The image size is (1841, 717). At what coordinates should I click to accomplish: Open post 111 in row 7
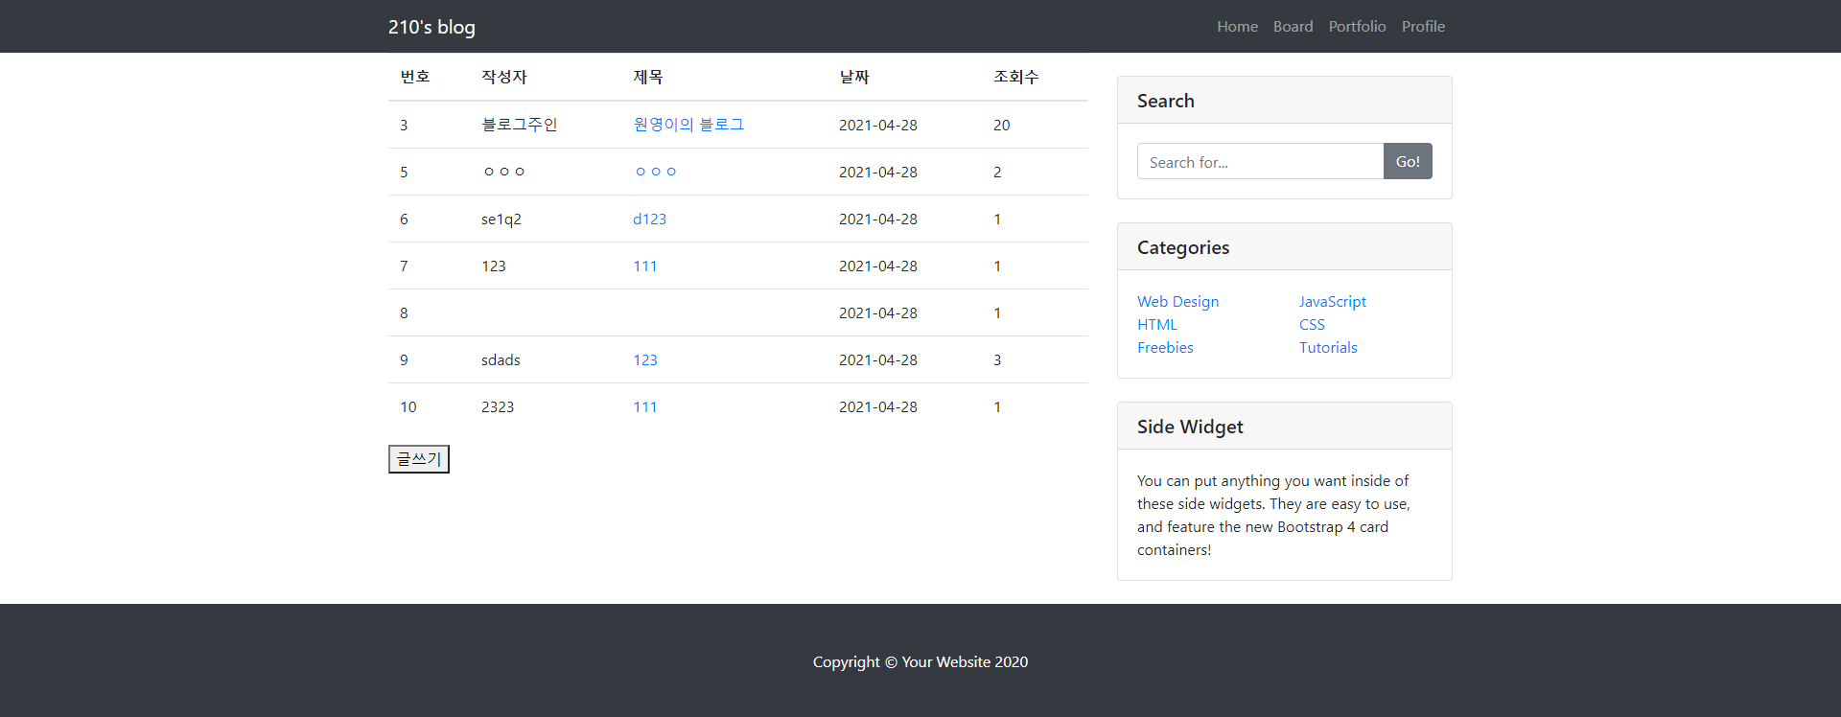[x=644, y=266]
